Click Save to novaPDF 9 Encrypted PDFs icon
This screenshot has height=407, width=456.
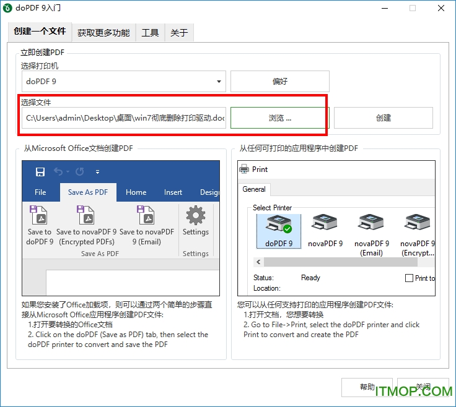click(x=85, y=216)
